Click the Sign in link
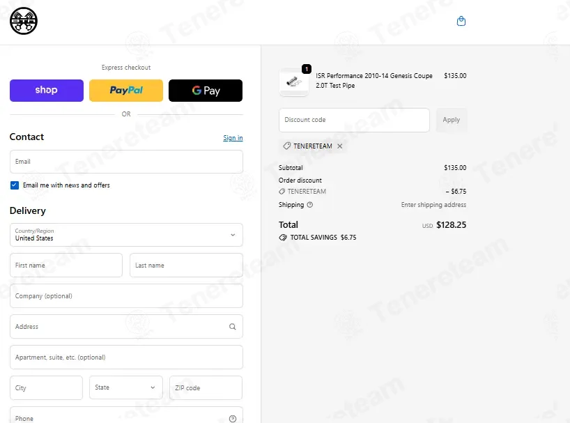This screenshot has width=570, height=423. pos(233,138)
